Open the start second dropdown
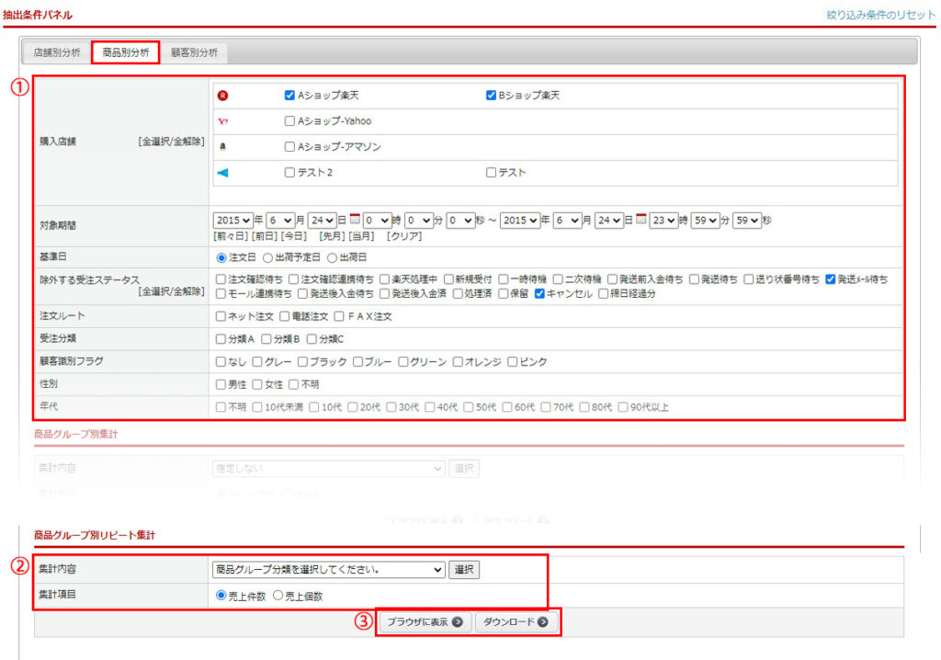The height and width of the screenshot is (660, 941). click(x=460, y=221)
